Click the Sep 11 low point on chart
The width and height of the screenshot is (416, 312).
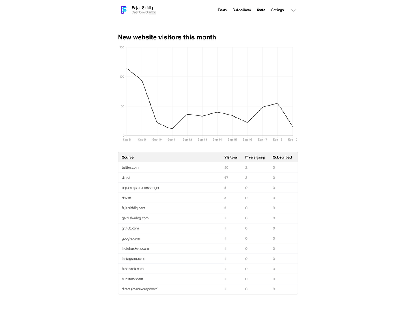pos(172,129)
